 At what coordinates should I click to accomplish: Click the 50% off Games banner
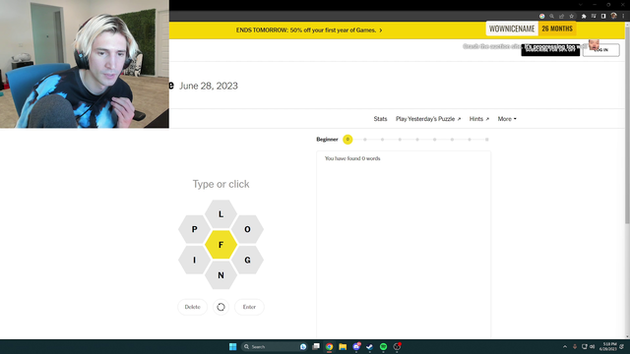[x=309, y=30]
